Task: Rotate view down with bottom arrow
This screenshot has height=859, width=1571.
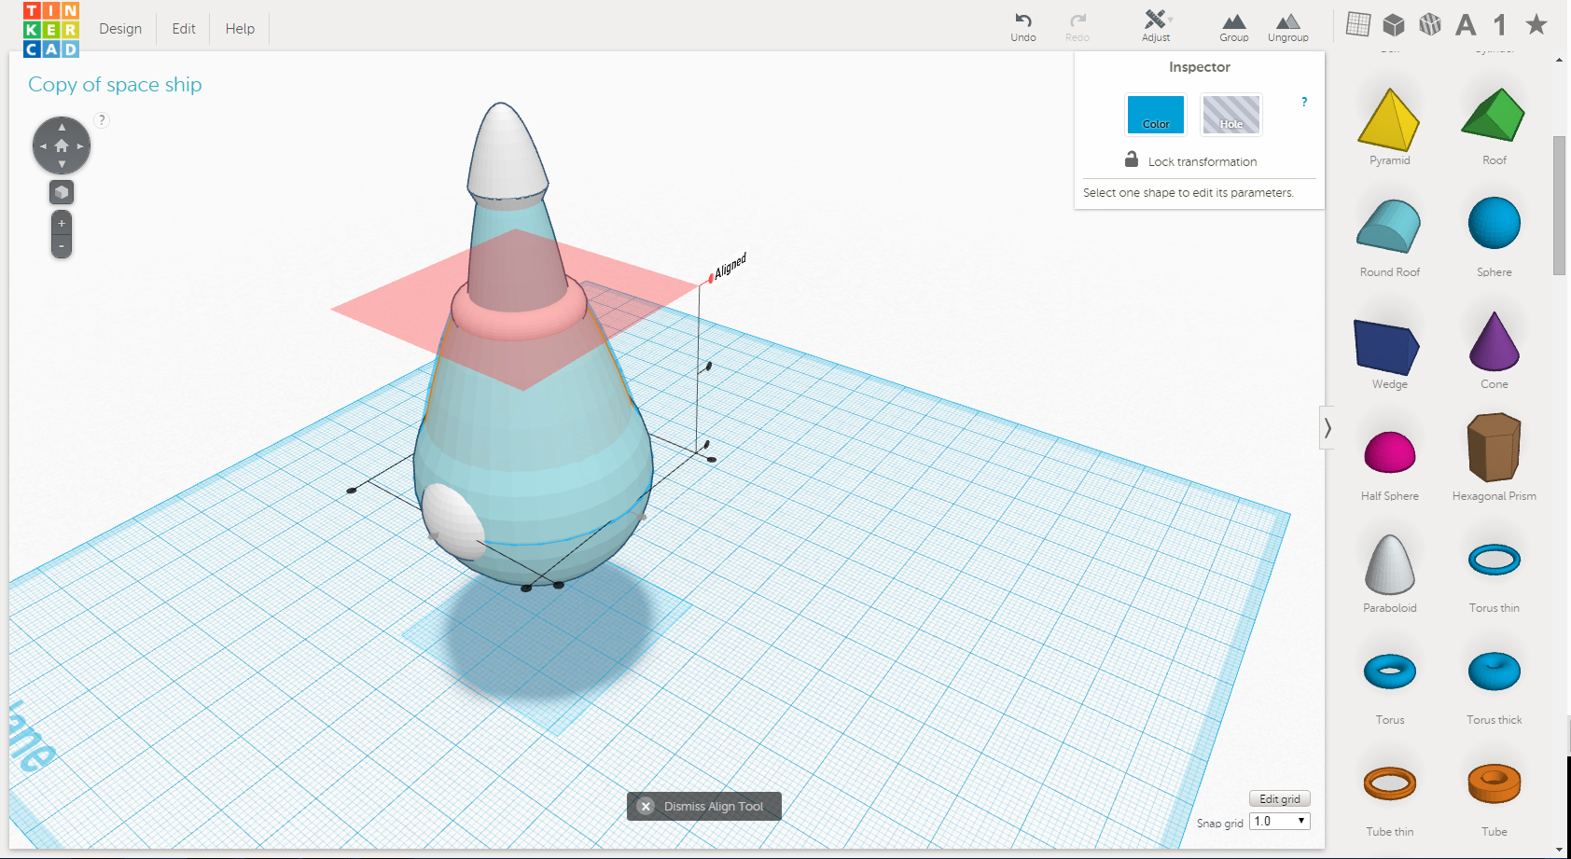Action: coord(62,165)
